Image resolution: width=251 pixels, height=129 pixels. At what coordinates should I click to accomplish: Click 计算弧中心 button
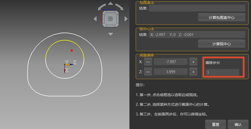(222, 44)
